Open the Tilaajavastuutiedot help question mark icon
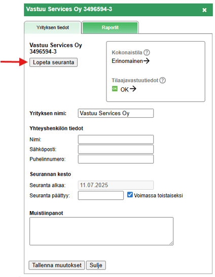This screenshot has height=277, width=215. (x=162, y=80)
